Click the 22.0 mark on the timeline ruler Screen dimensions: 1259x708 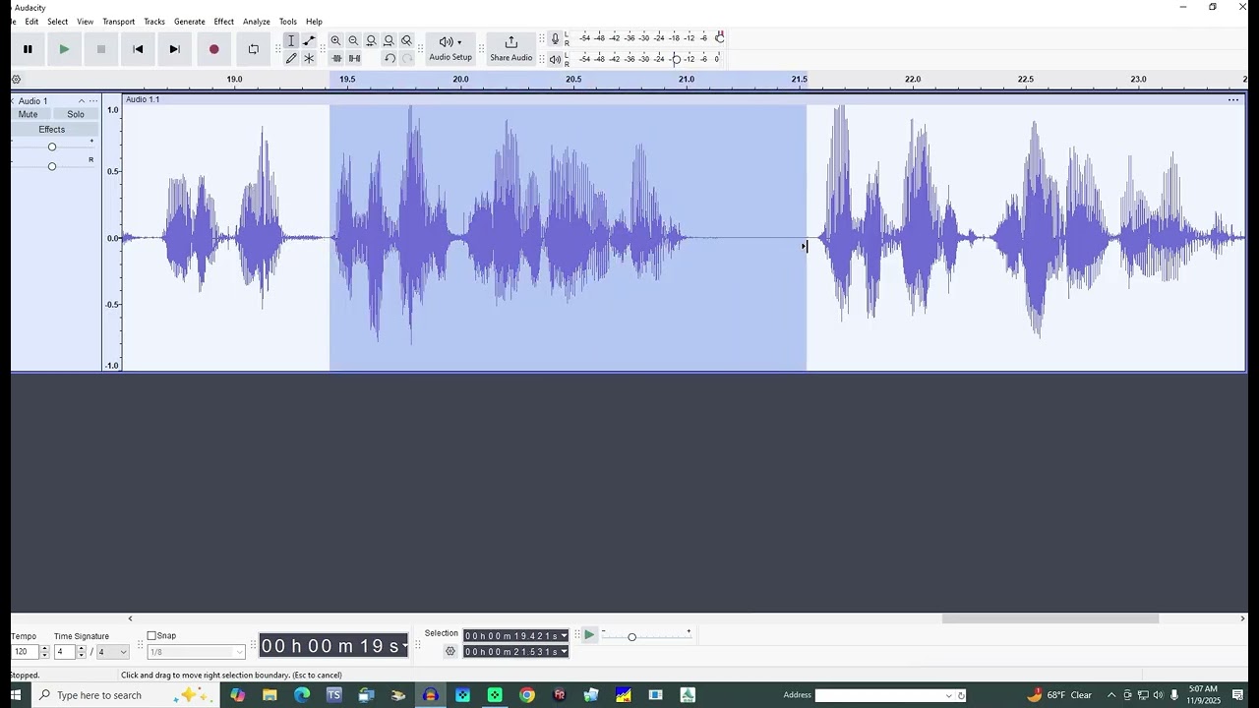[913, 79]
